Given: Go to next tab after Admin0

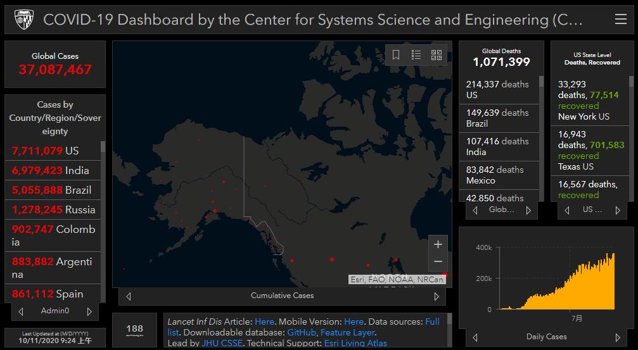Looking at the screenshot, I should coord(89,311).
